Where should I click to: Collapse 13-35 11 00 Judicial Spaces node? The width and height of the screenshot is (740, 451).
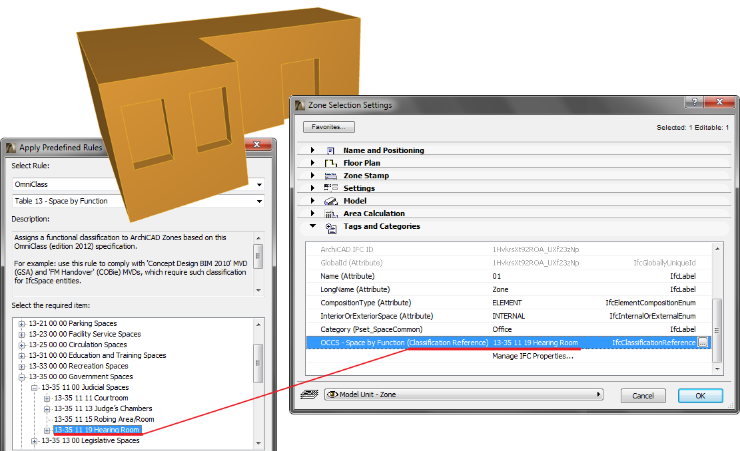[x=34, y=388]
